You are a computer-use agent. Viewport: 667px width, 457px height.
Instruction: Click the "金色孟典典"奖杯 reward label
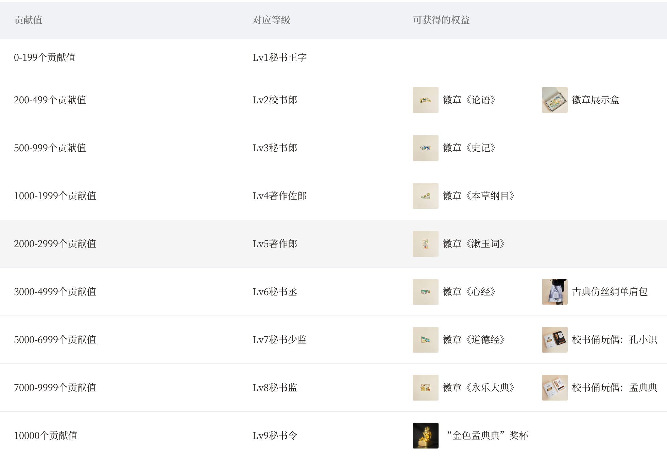[488, 436]
